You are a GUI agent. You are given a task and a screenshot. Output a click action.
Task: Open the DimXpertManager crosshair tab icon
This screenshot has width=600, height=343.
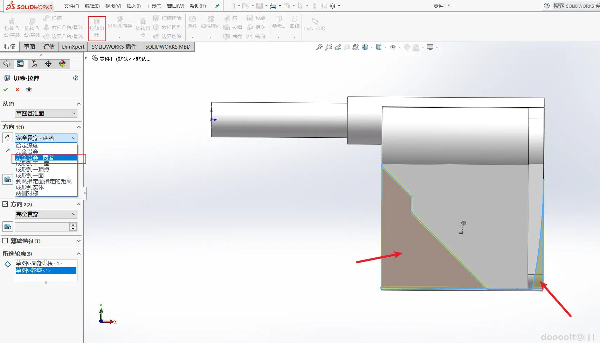48,64
